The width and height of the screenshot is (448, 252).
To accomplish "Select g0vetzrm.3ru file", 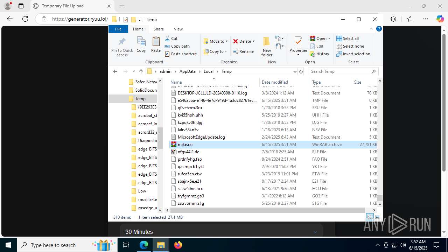I will (274, 108).
